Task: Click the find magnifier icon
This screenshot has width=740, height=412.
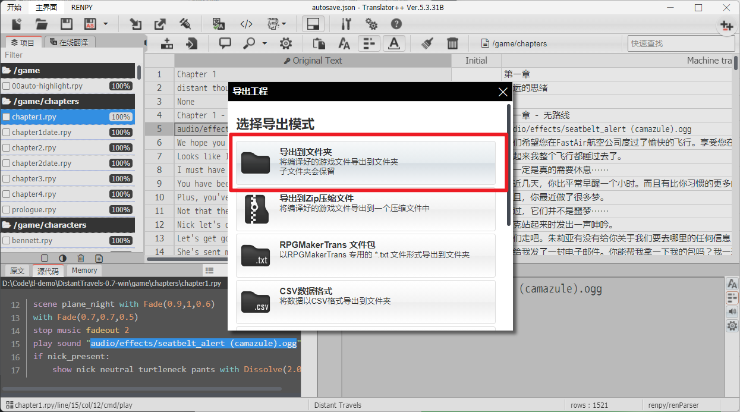Action: [x=250, y=43]
